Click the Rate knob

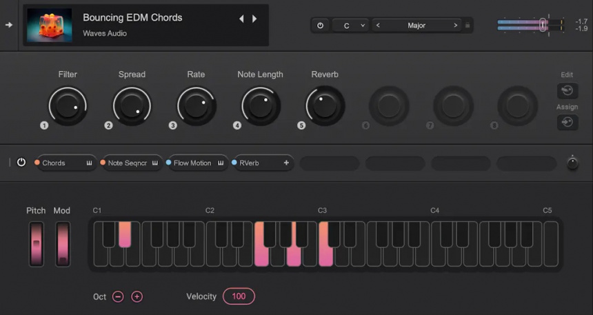point(197,106)
